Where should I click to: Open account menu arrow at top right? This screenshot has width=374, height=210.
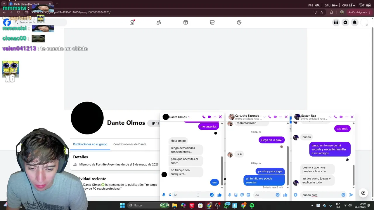(x=367, y=25)
